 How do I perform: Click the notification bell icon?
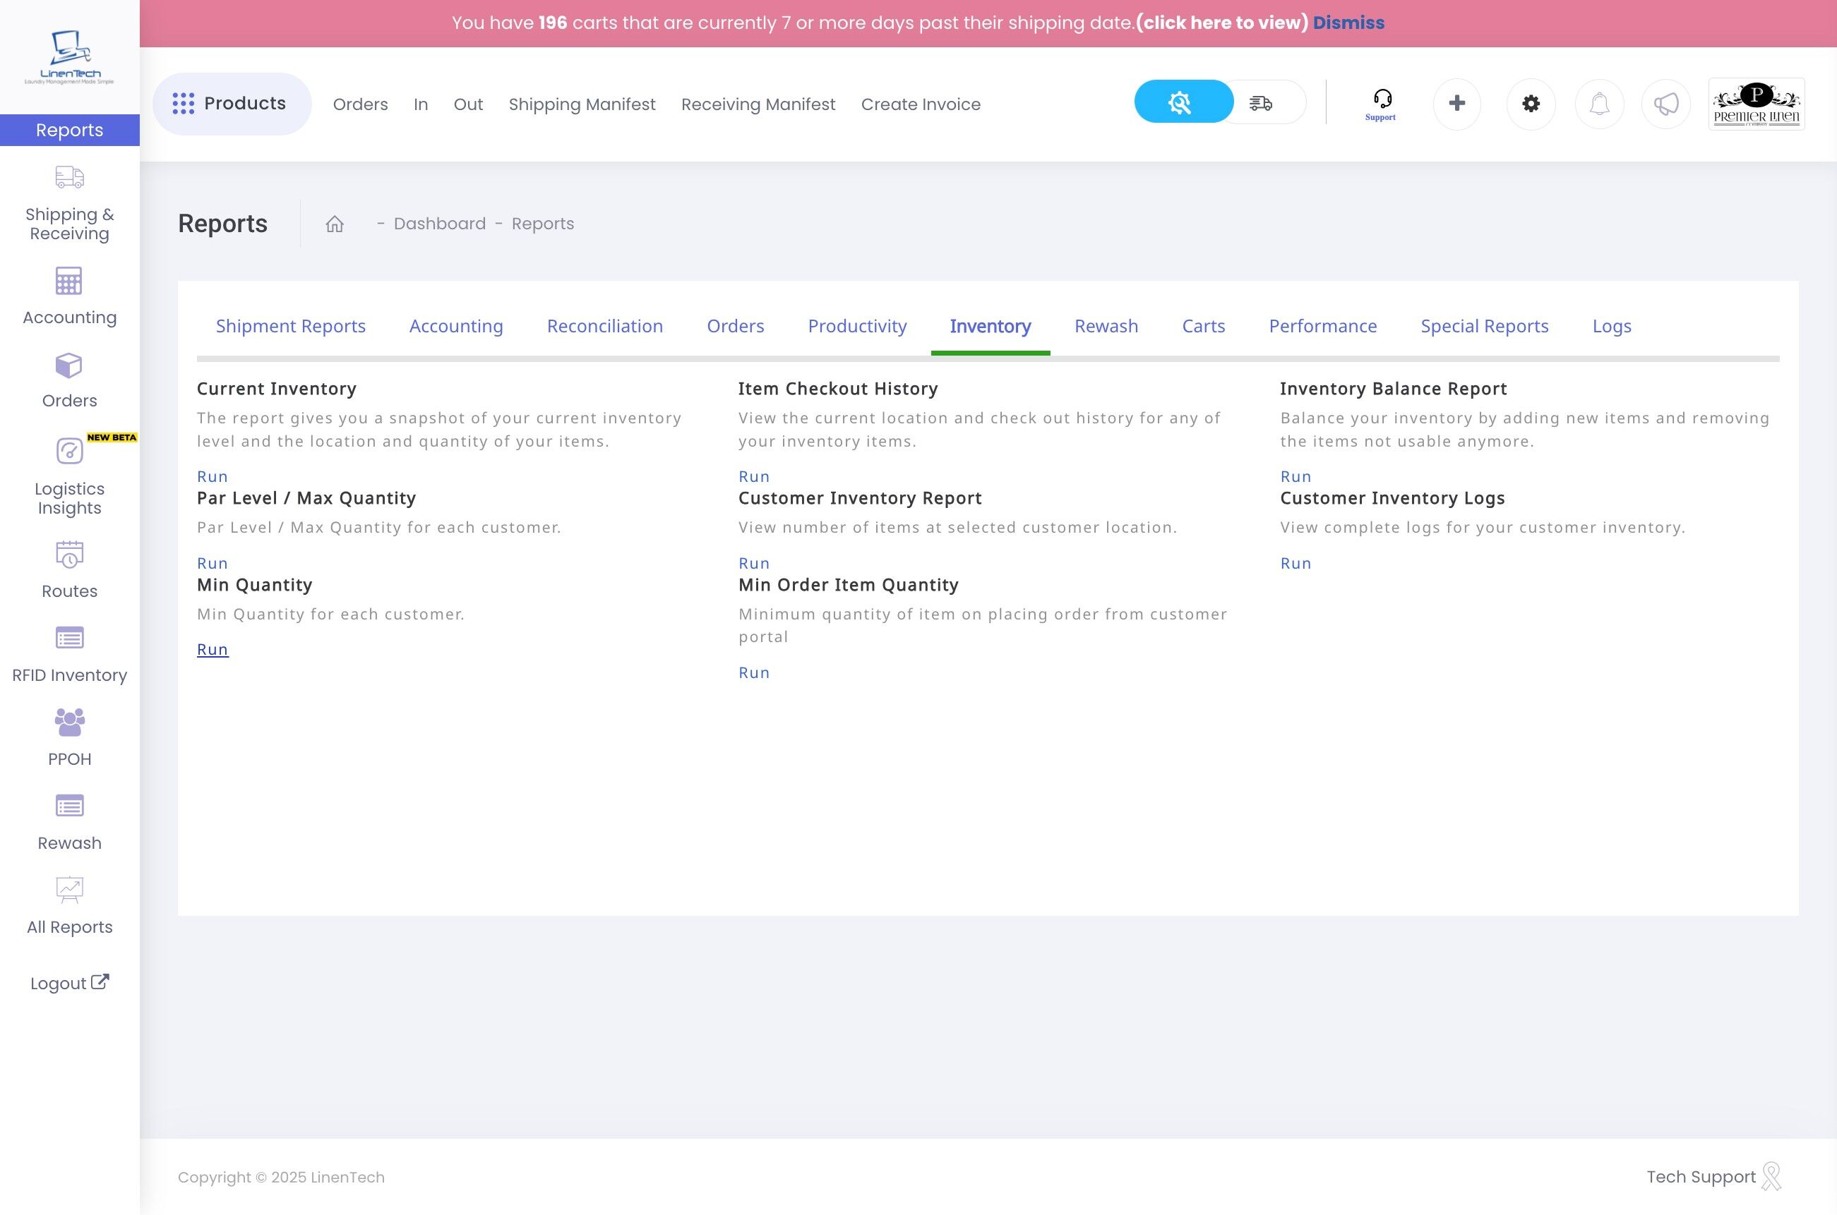tap(1599, 104)
